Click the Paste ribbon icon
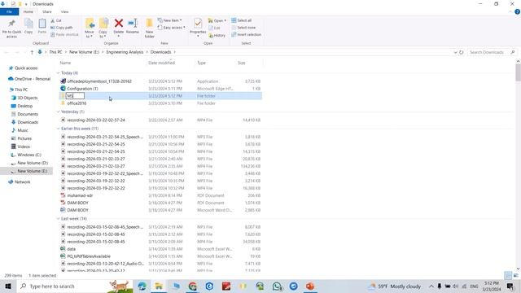 [x=42, y=24]
